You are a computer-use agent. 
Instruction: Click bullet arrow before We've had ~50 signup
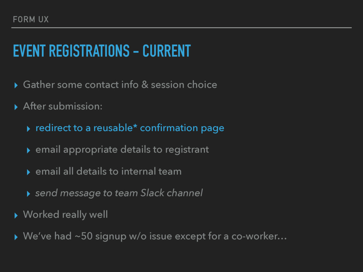pos(16,237)
